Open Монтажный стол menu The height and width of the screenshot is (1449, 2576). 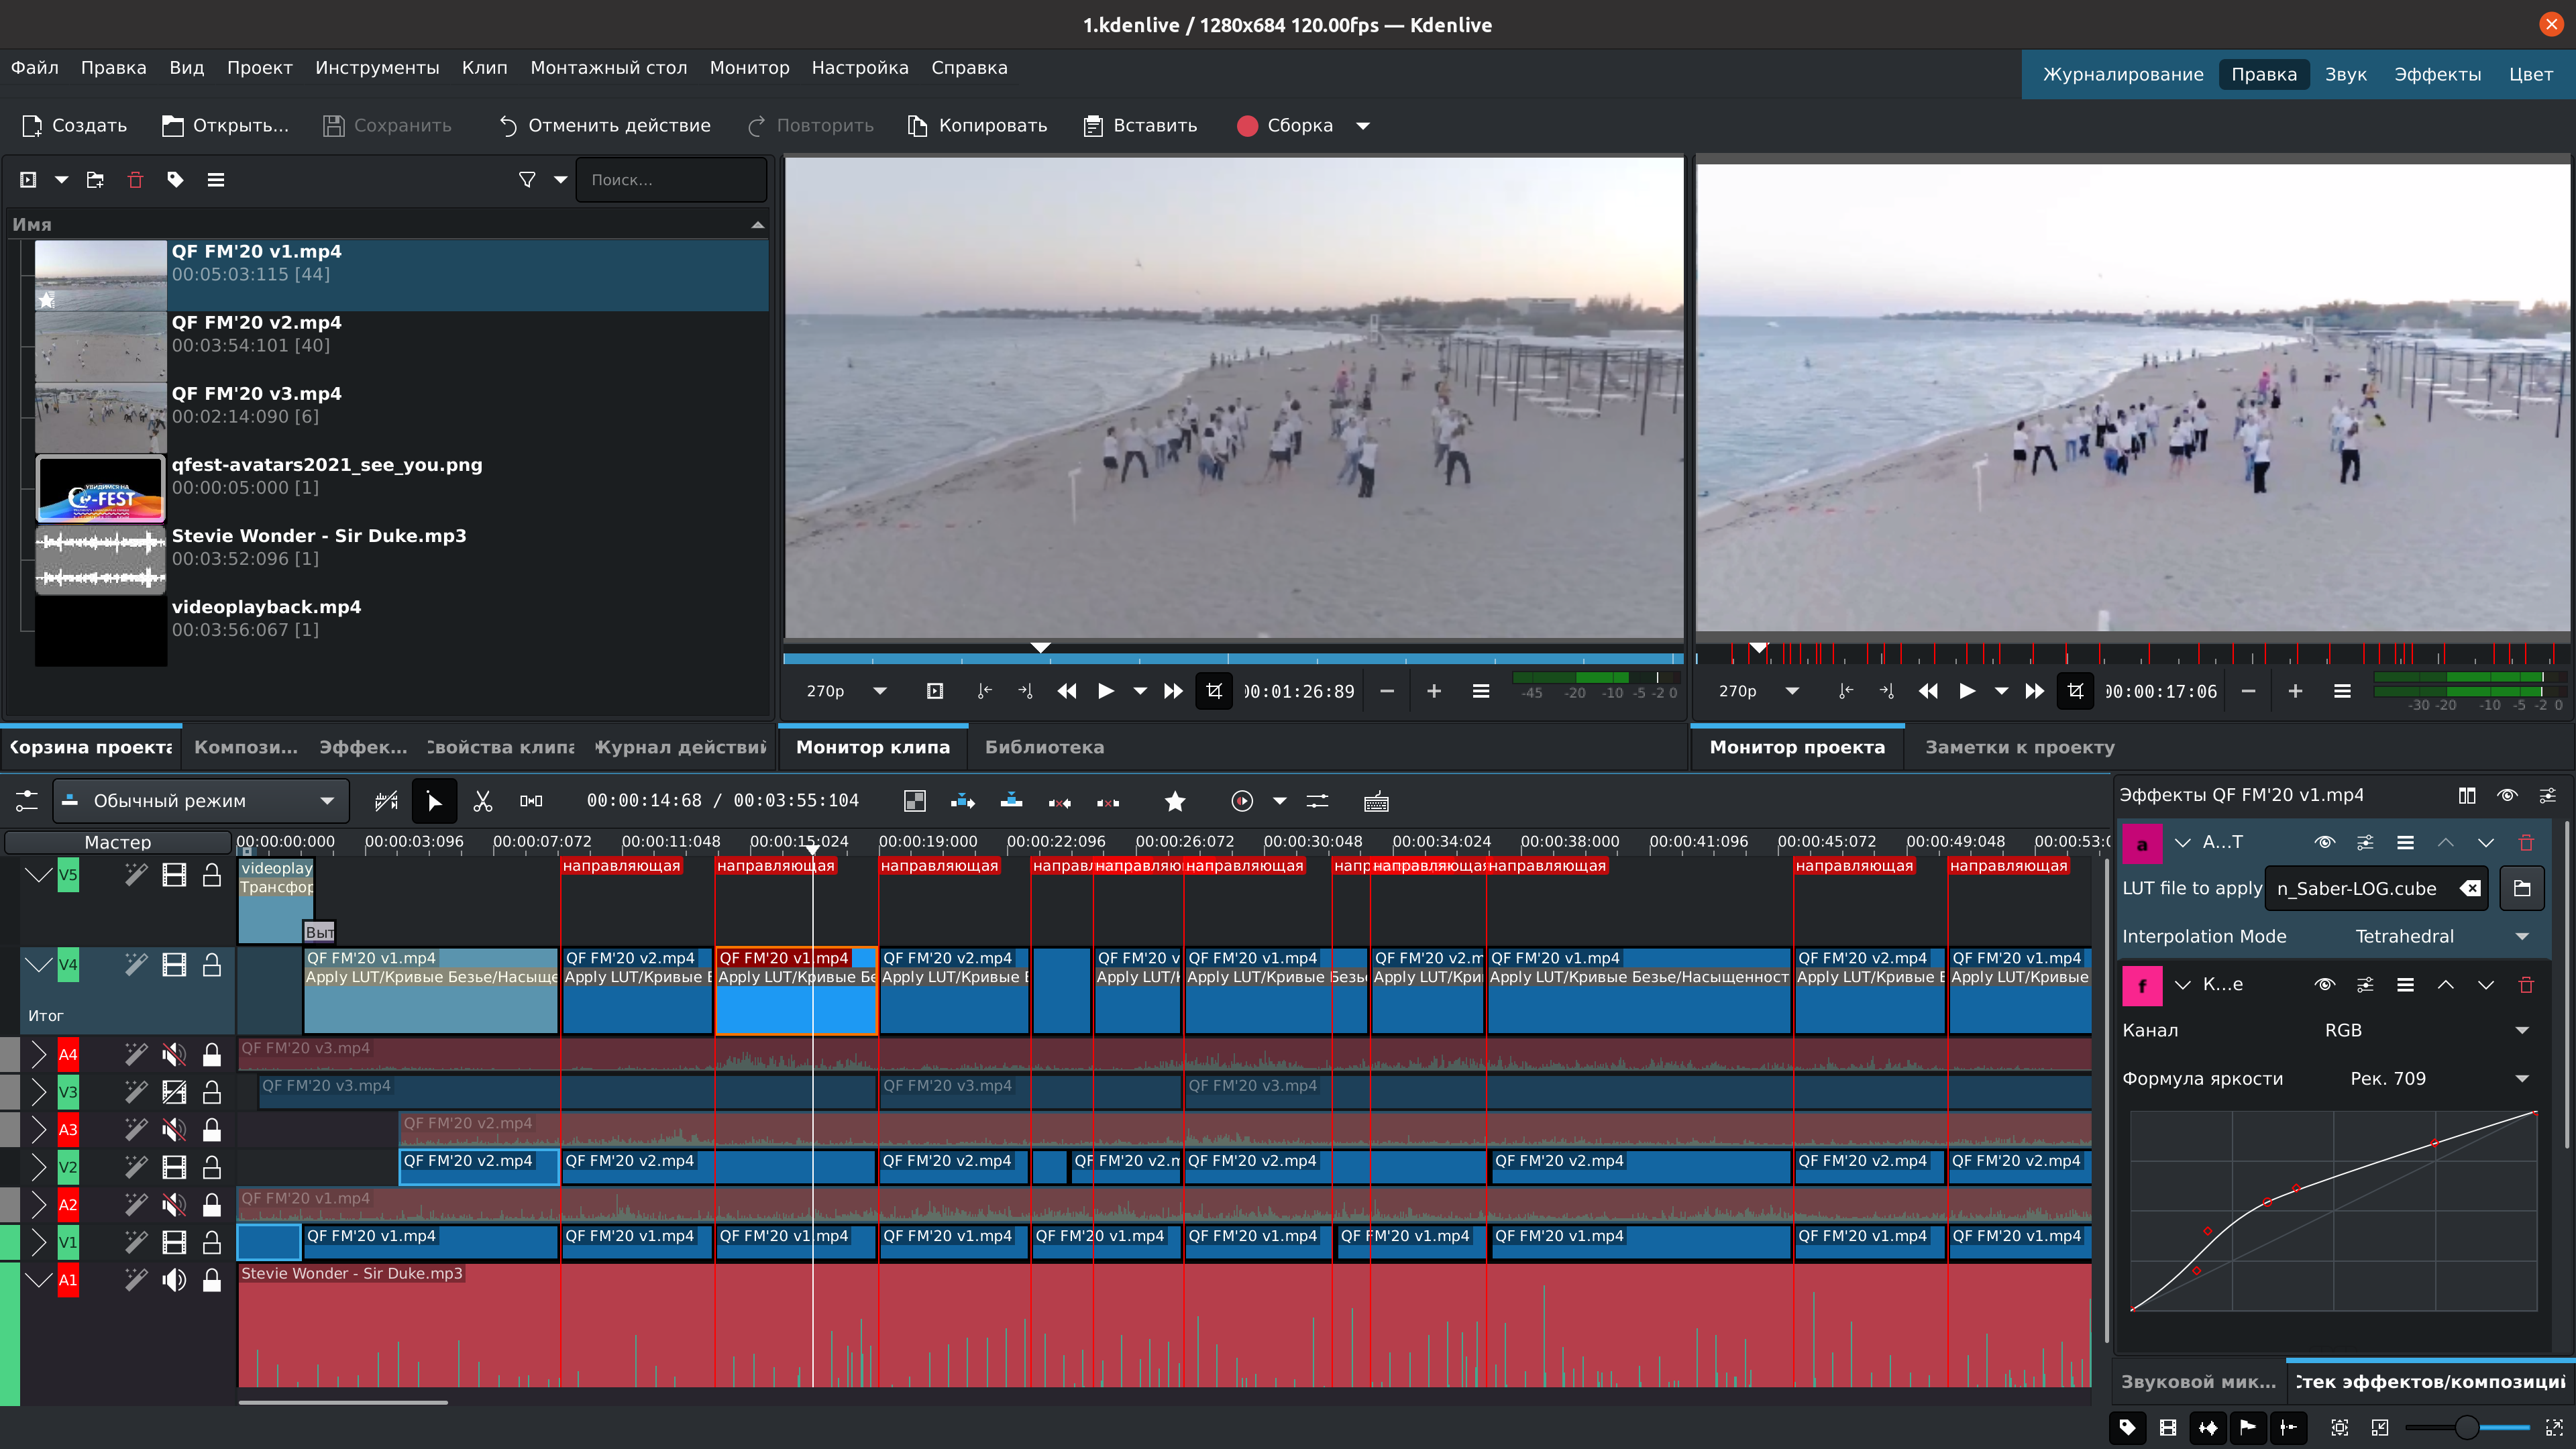coord(608,68)
